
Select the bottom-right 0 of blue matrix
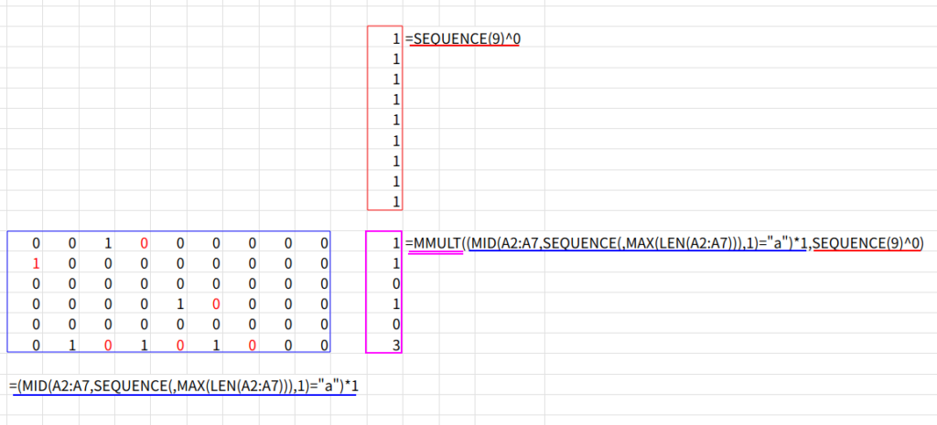[324, 344]
